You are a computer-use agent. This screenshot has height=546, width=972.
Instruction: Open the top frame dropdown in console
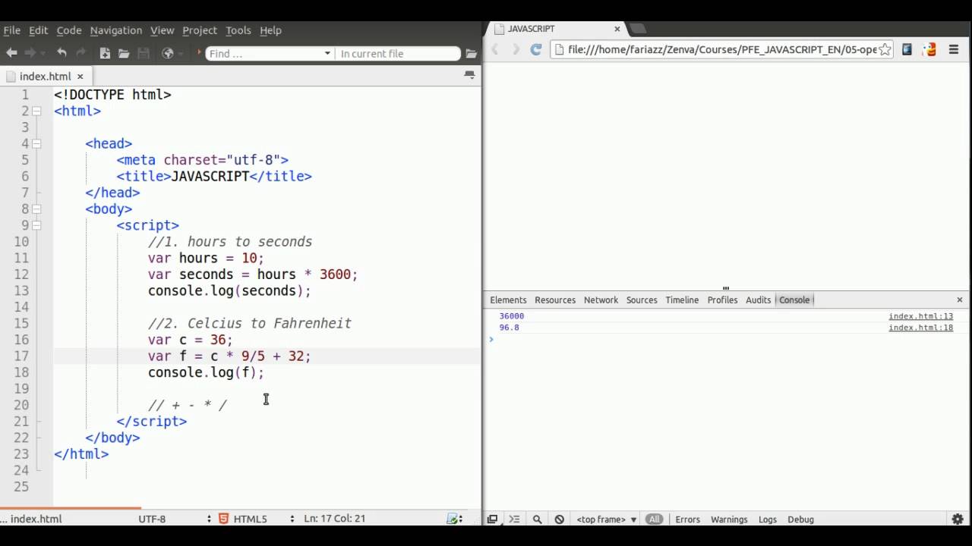point(606,519)
